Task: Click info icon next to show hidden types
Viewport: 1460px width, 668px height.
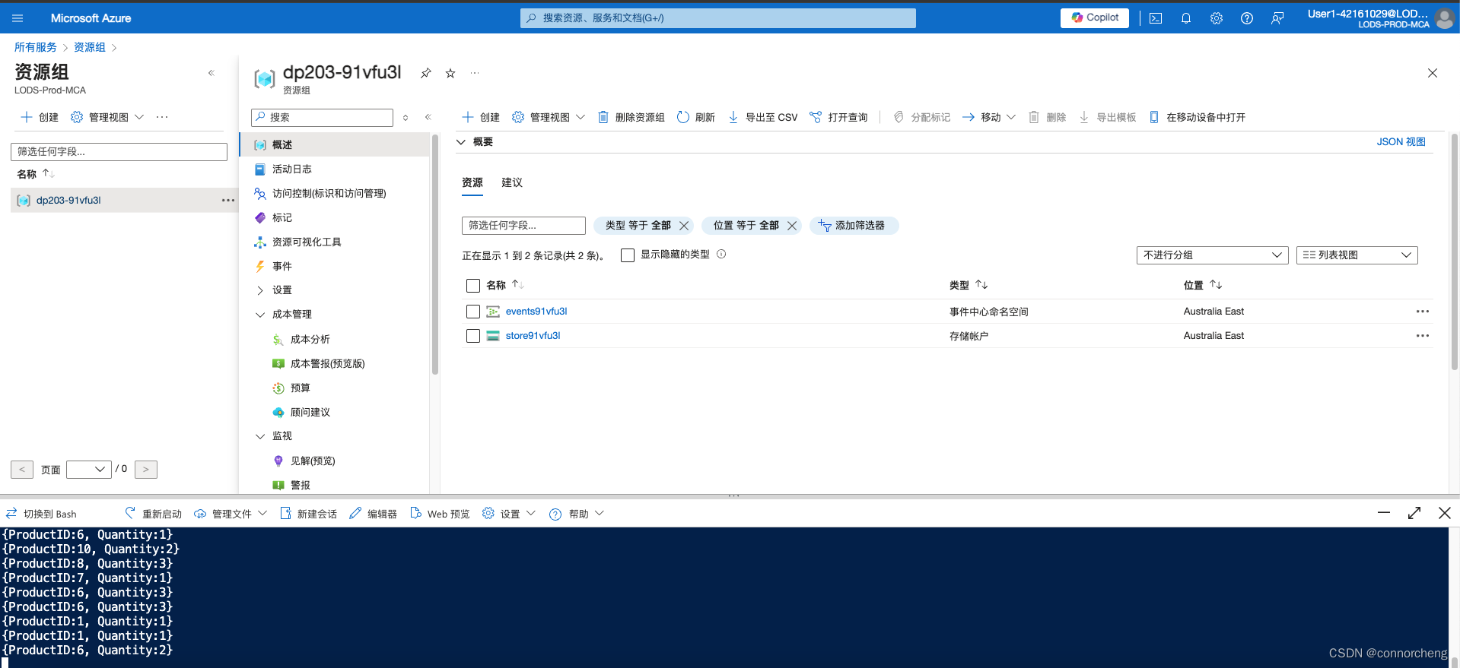Action: click(721, 255)
